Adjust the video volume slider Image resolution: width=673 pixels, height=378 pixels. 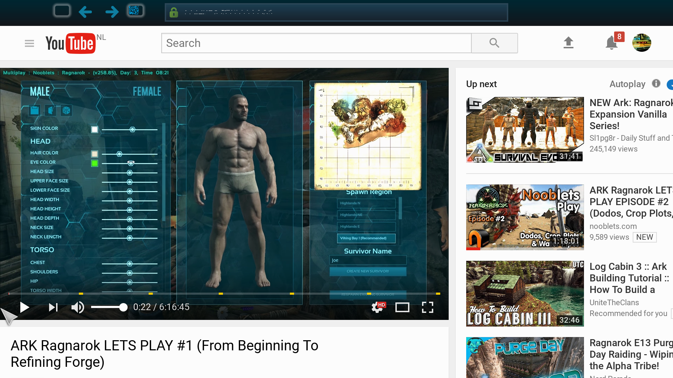tap(109, 307)
